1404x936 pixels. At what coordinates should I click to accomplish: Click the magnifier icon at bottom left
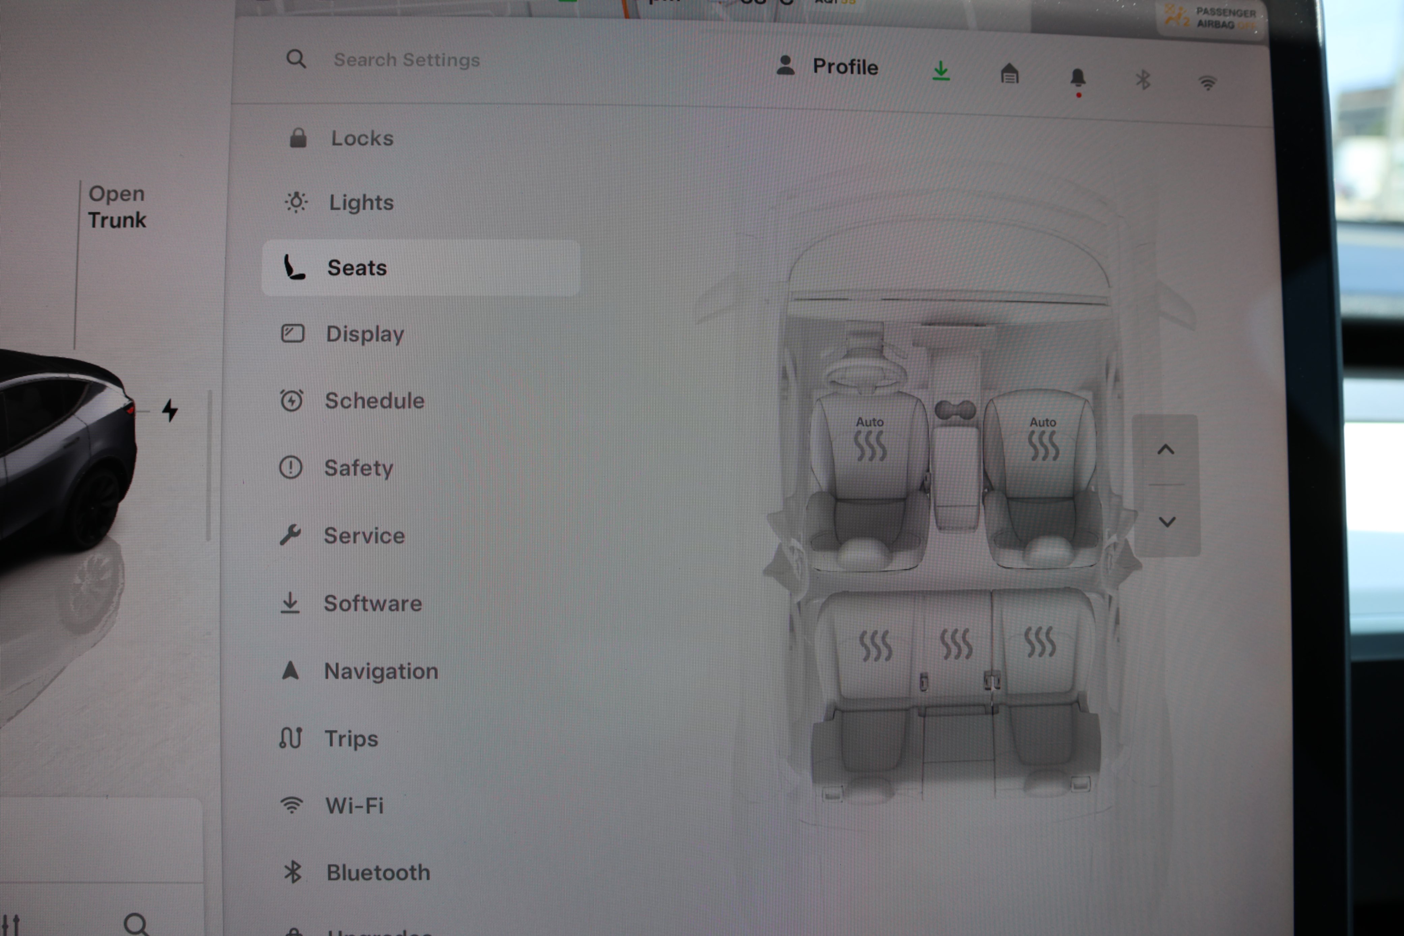[x=136, y=924]
